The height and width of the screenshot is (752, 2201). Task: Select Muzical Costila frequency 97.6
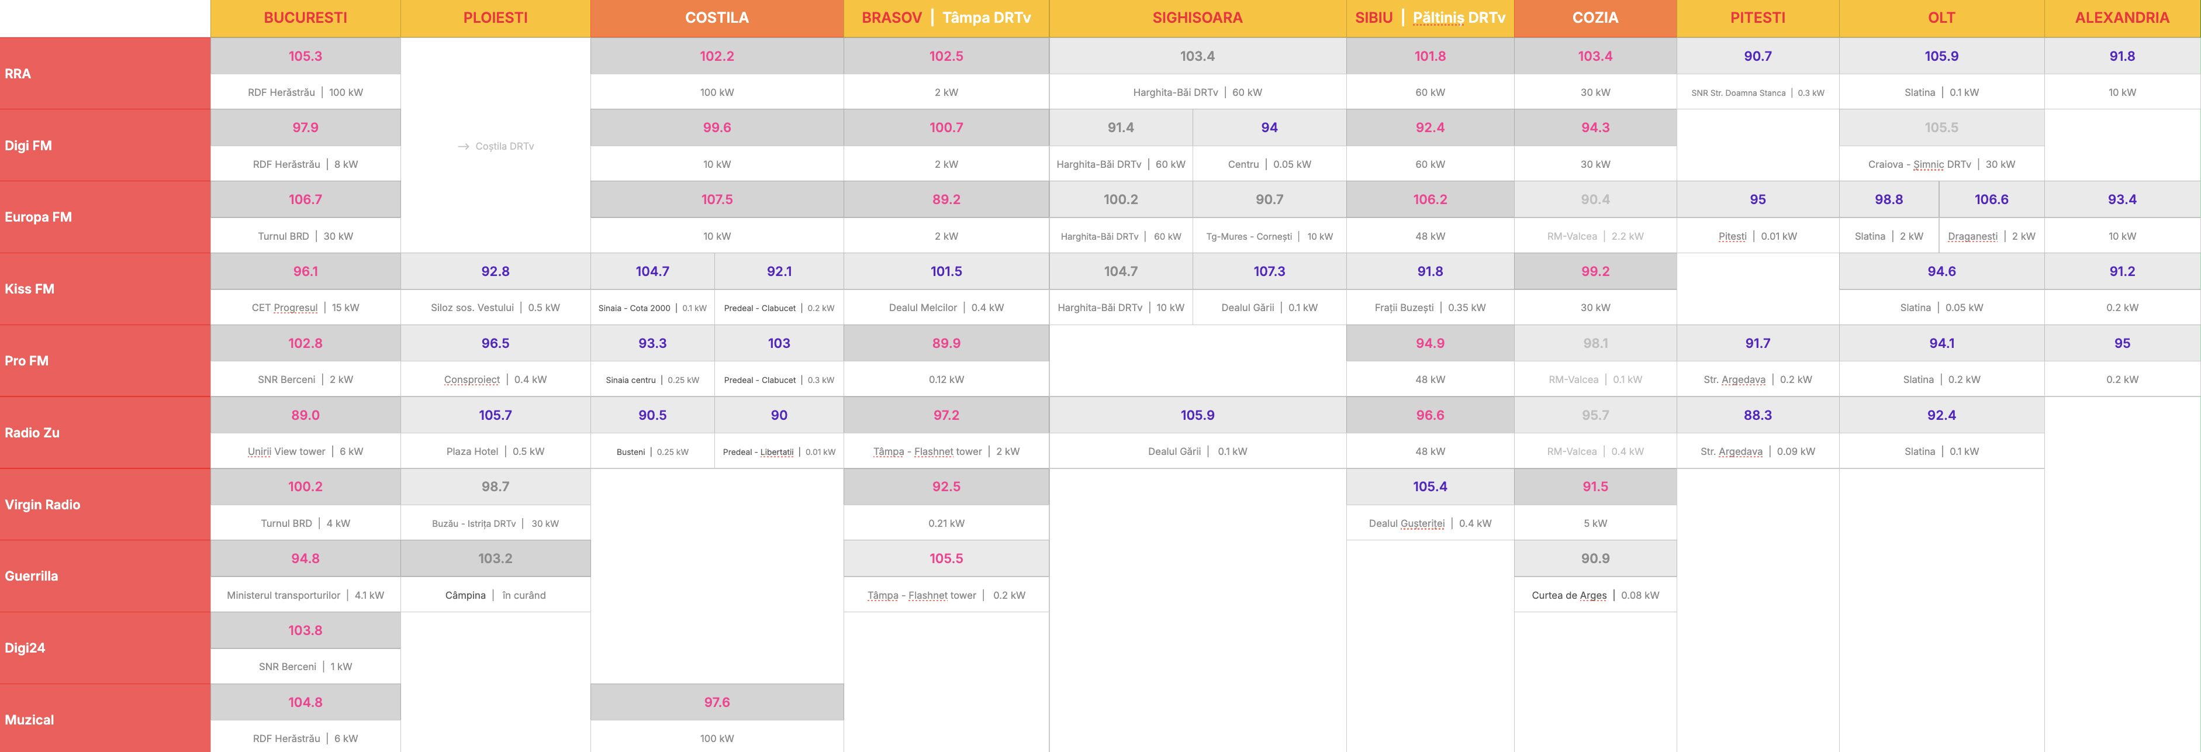tap(717, 702)
